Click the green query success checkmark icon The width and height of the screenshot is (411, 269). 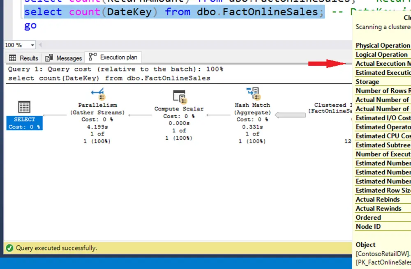click(x=9, y=248)
